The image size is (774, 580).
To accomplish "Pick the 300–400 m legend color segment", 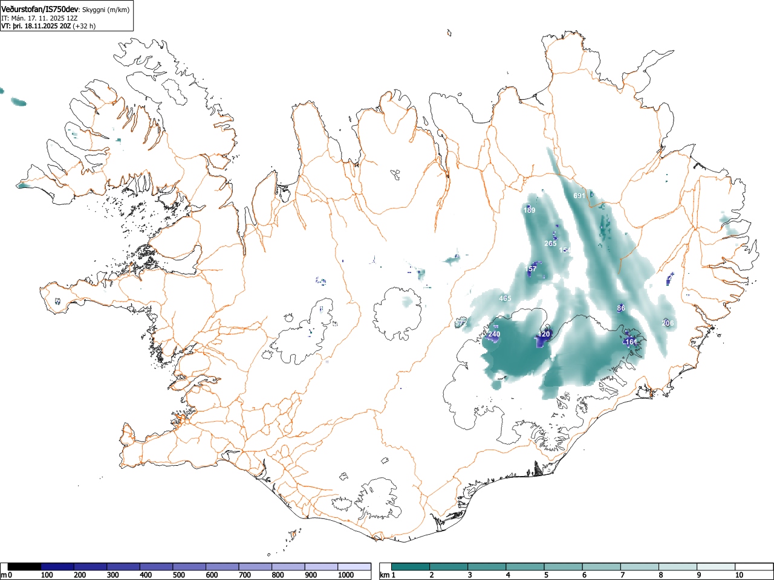I will [123, 567].
